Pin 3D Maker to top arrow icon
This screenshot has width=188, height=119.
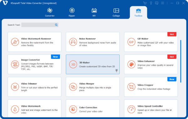coord(117,70)
